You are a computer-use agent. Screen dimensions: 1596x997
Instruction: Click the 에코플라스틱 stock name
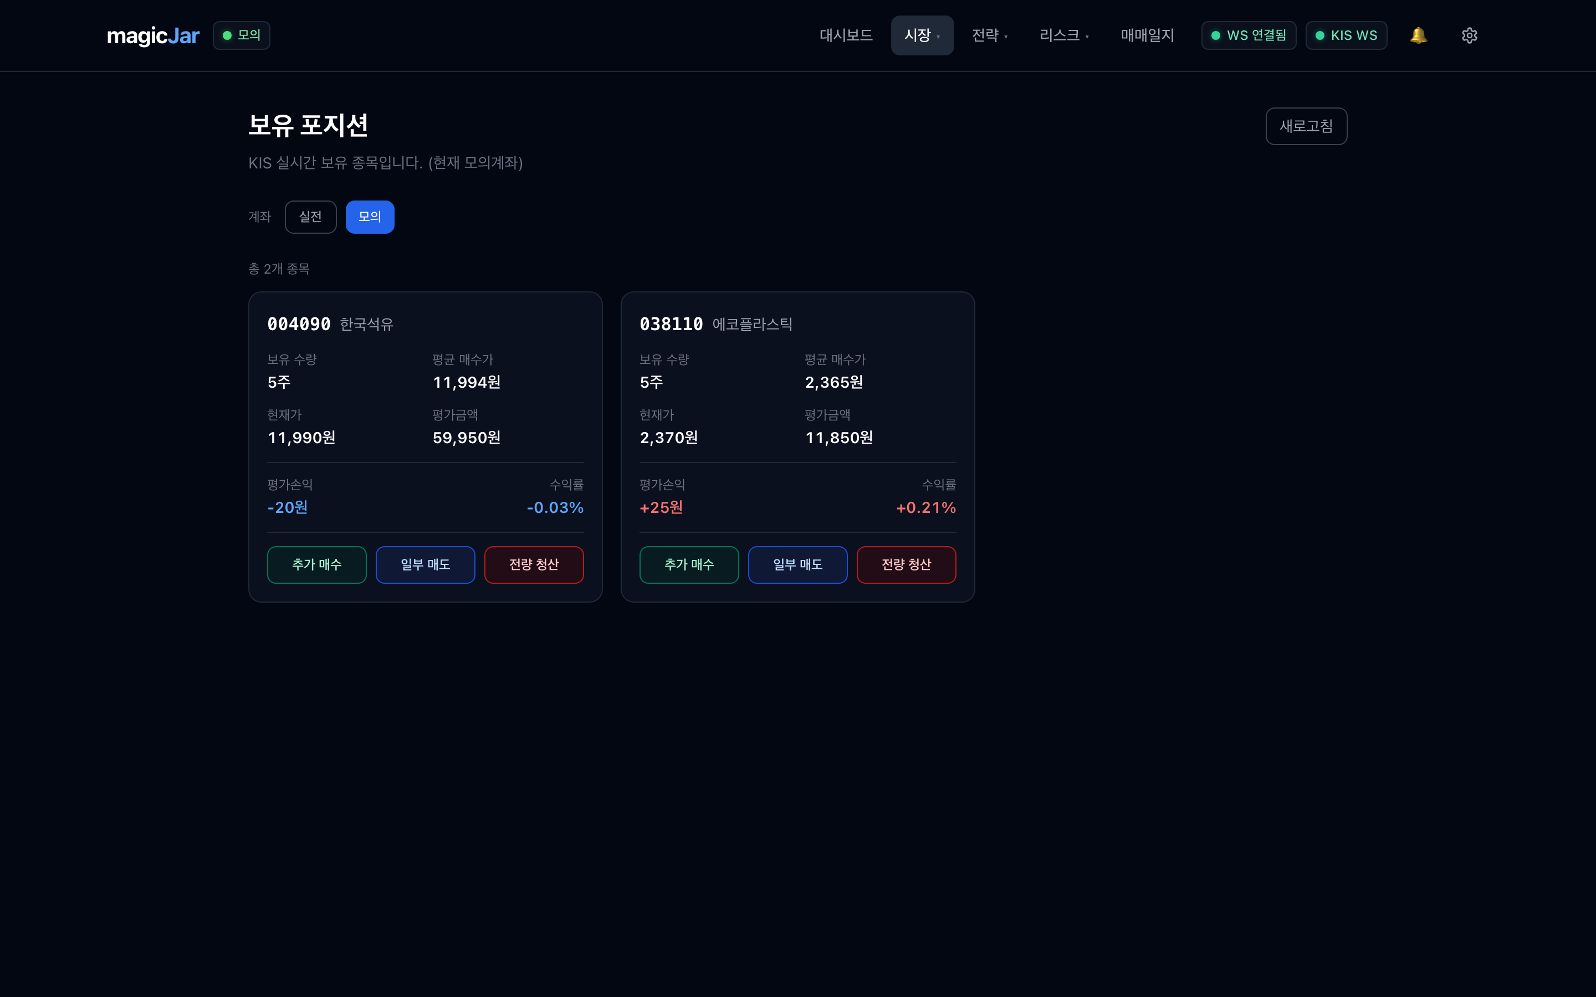(753, 325)
